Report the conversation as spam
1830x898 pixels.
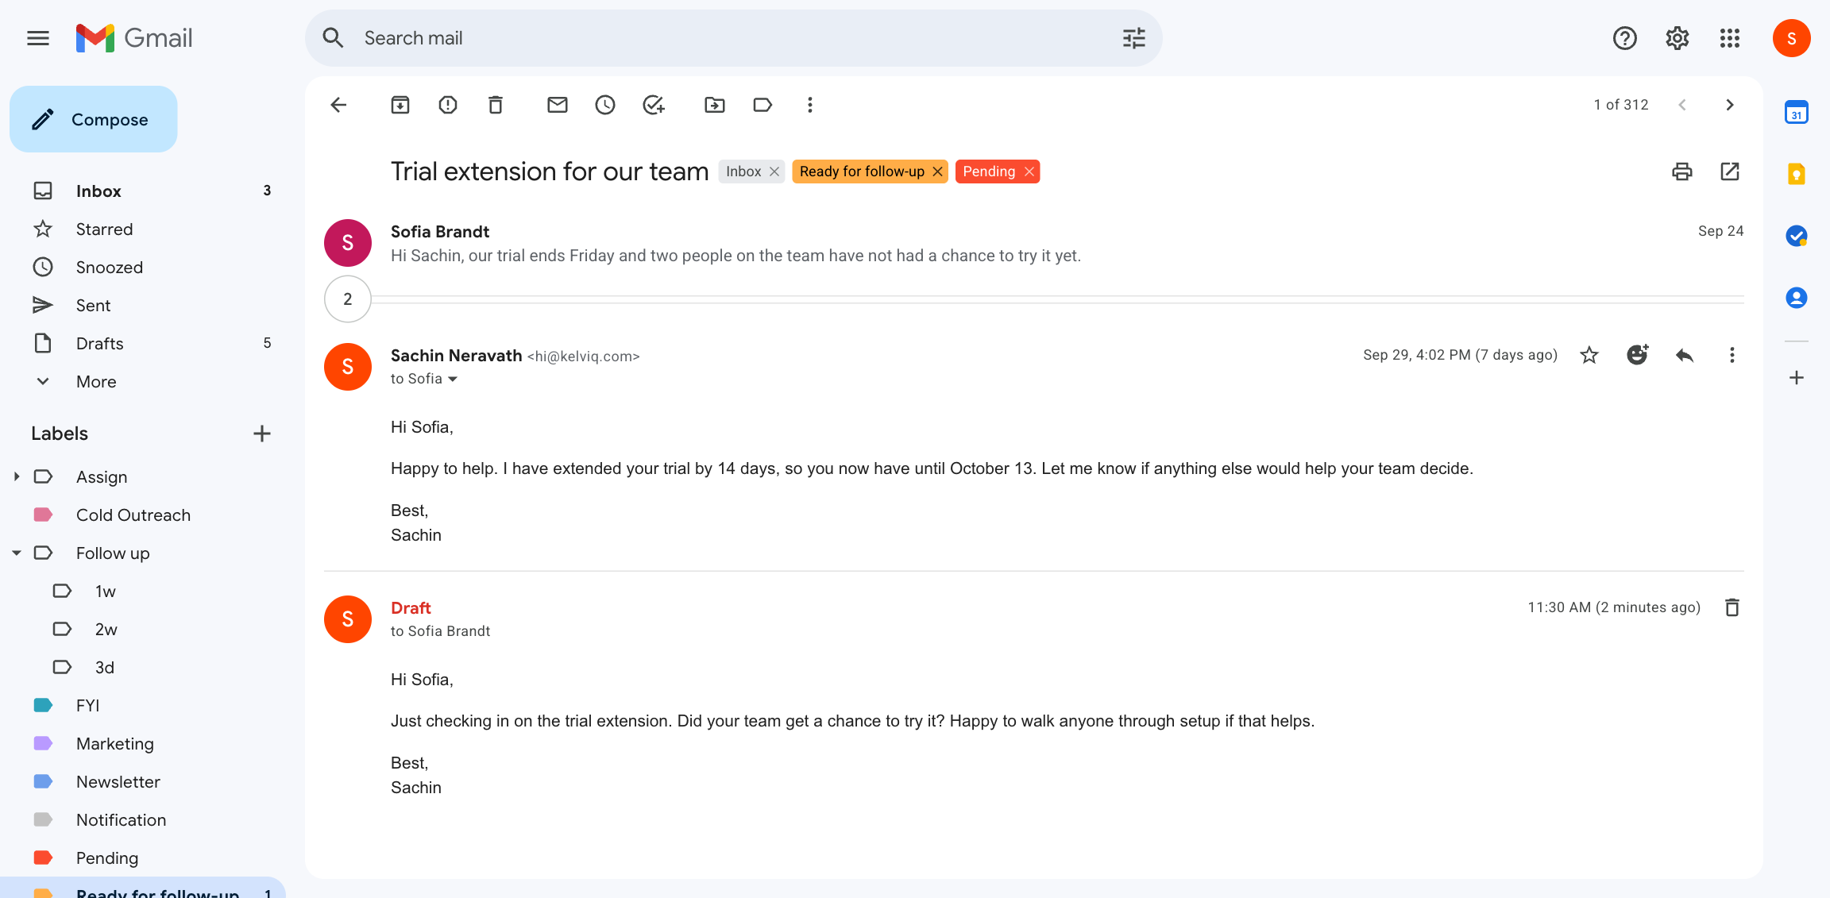click(x=448, y=105)
